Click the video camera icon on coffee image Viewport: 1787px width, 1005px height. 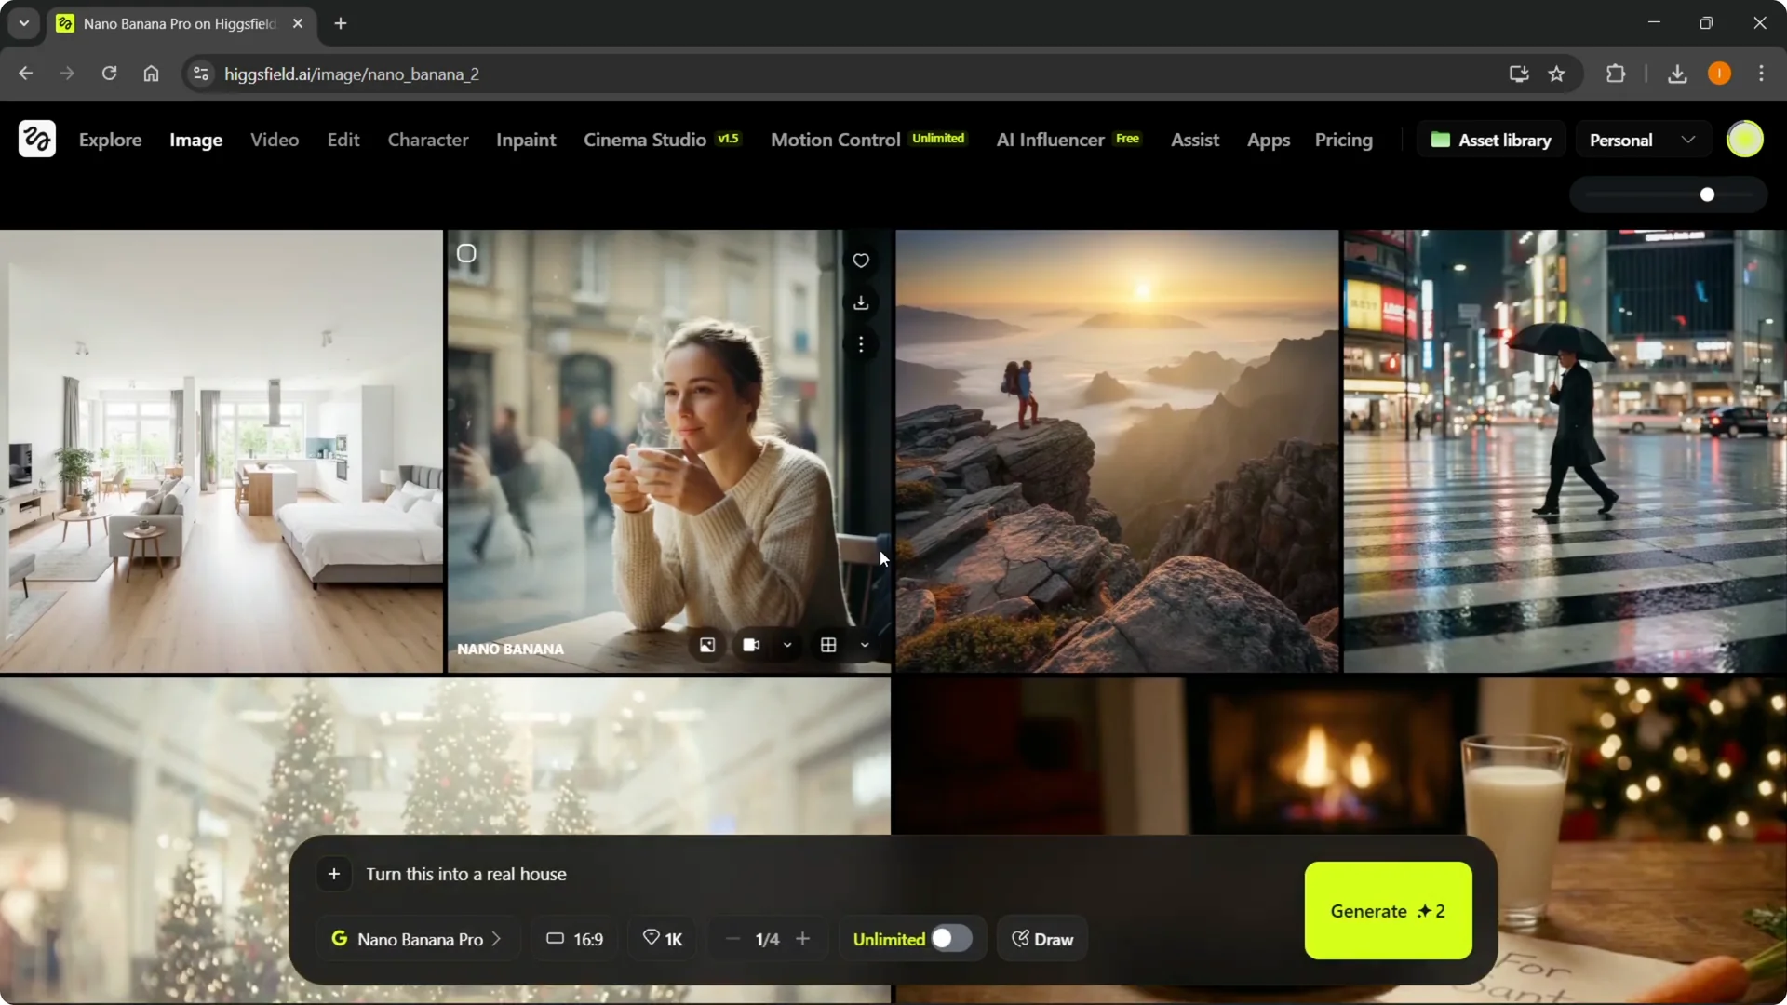pyautogui.click(x=751, y=645)
